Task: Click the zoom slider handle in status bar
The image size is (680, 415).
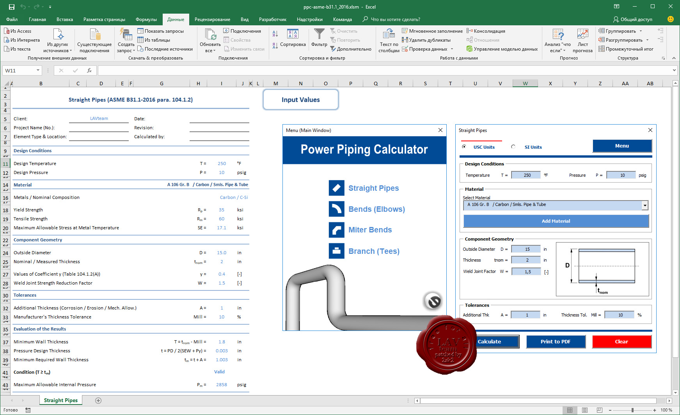Action: pyautogui.click(x=632, y=410)
